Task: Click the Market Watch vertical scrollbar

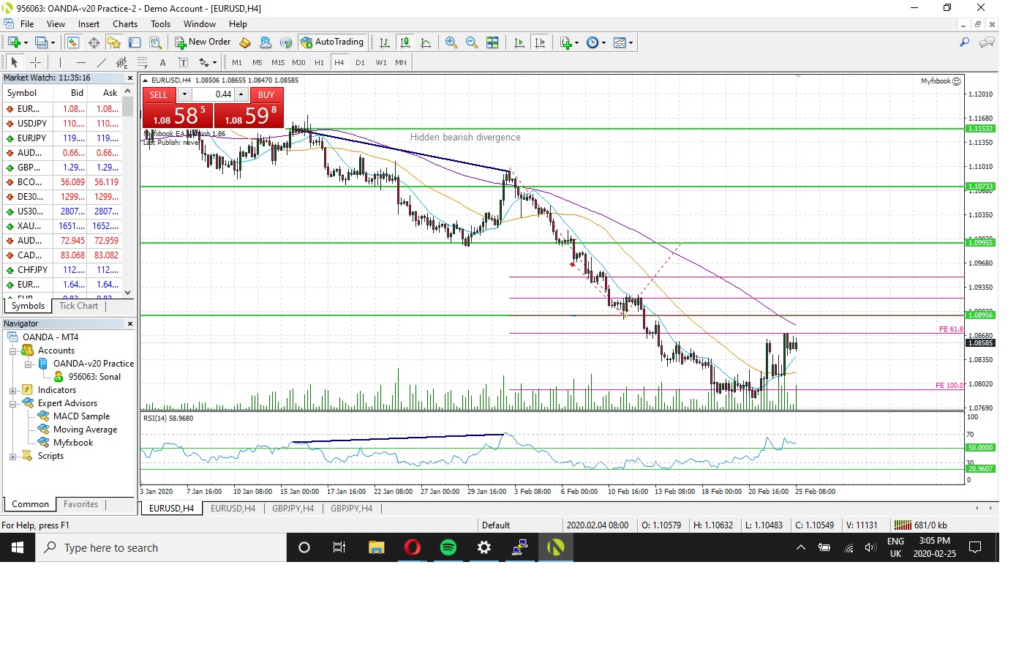Action: pos(128,190)
